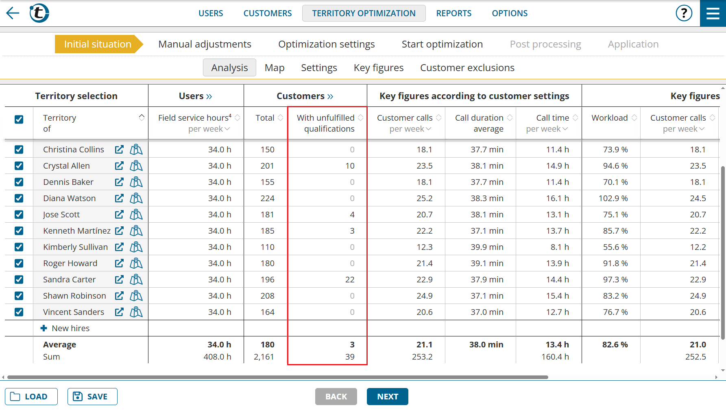Image resolution: width=726 pixels, height=412 pixels.
Task: Sort by Workload column
Action: point(634,118)
